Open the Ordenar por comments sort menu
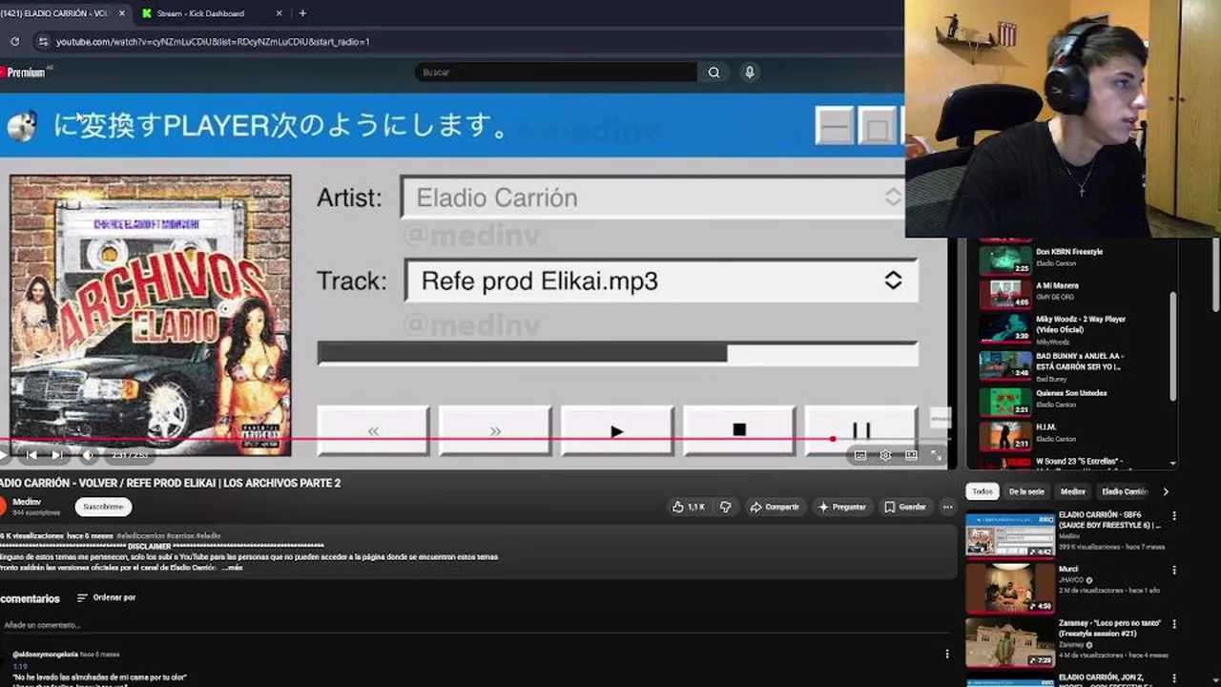Image resolution: width=1221 pixels, height=687 pixels. [x=107, y=597]
